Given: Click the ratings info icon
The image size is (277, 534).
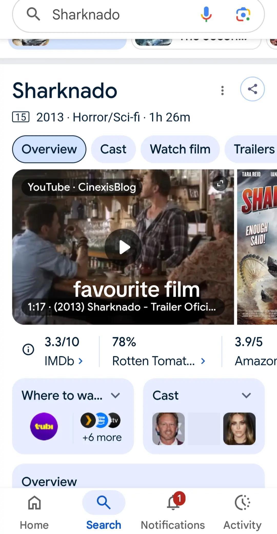Looking at the screenshot, I should point(28,349).
